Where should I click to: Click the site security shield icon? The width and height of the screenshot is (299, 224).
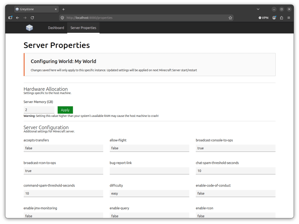point(62,18)
